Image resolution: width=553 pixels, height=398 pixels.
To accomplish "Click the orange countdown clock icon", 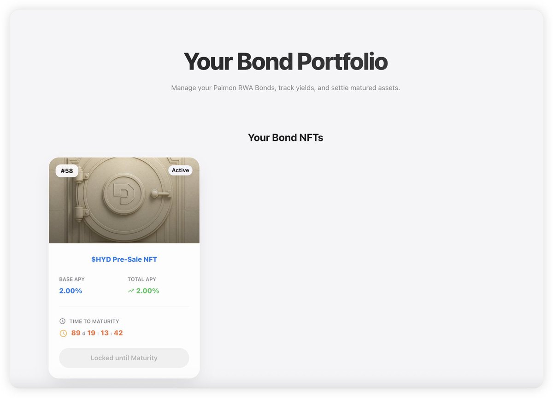I will (x=63, y=333).
